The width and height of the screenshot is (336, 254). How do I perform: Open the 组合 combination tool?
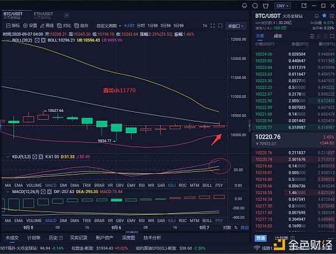pyautogui.click(x=81, y=26)
